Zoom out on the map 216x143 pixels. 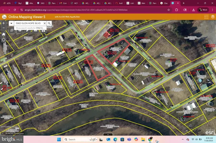(x=3, y=28)
